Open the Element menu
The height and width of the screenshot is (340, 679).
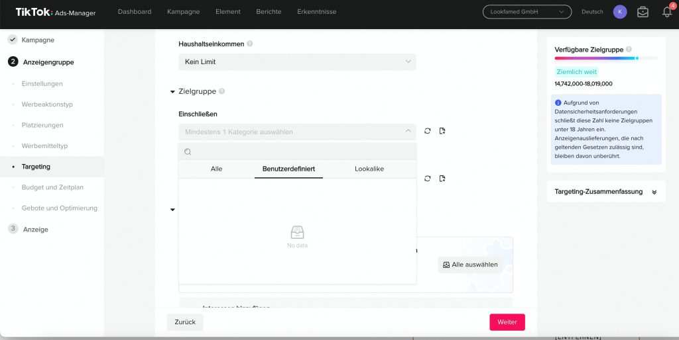(x=228, y=12)
